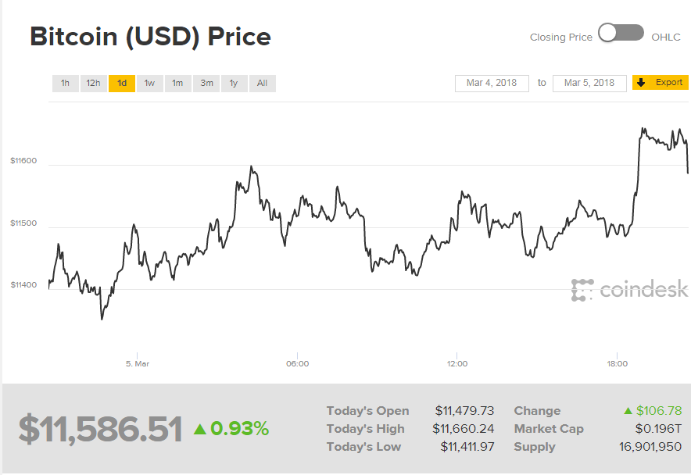Click the download arrow icon on Export
Screen dimensions: 691x475
coord(642,83)
